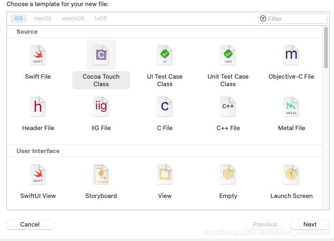
Task: Focus the Filter text field
Action: (293, 19)
